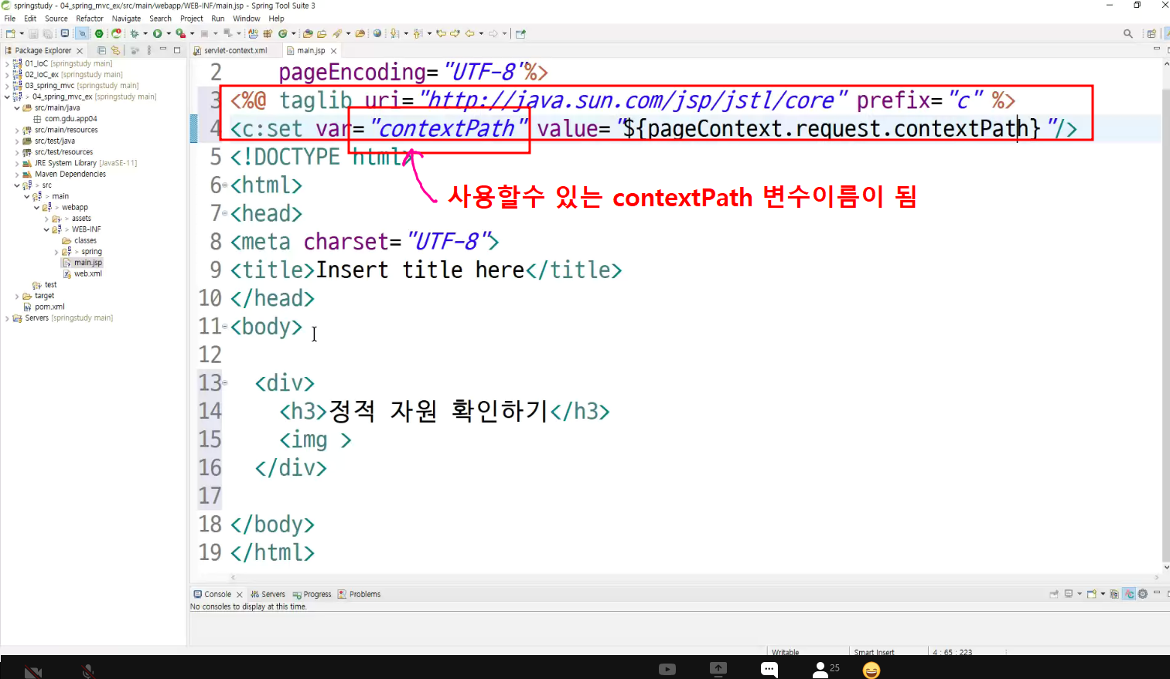The height and width of the screenshot is (679, 1170).
Task: Click the Save toolbar icon
Action: click(x=33, y=33)
